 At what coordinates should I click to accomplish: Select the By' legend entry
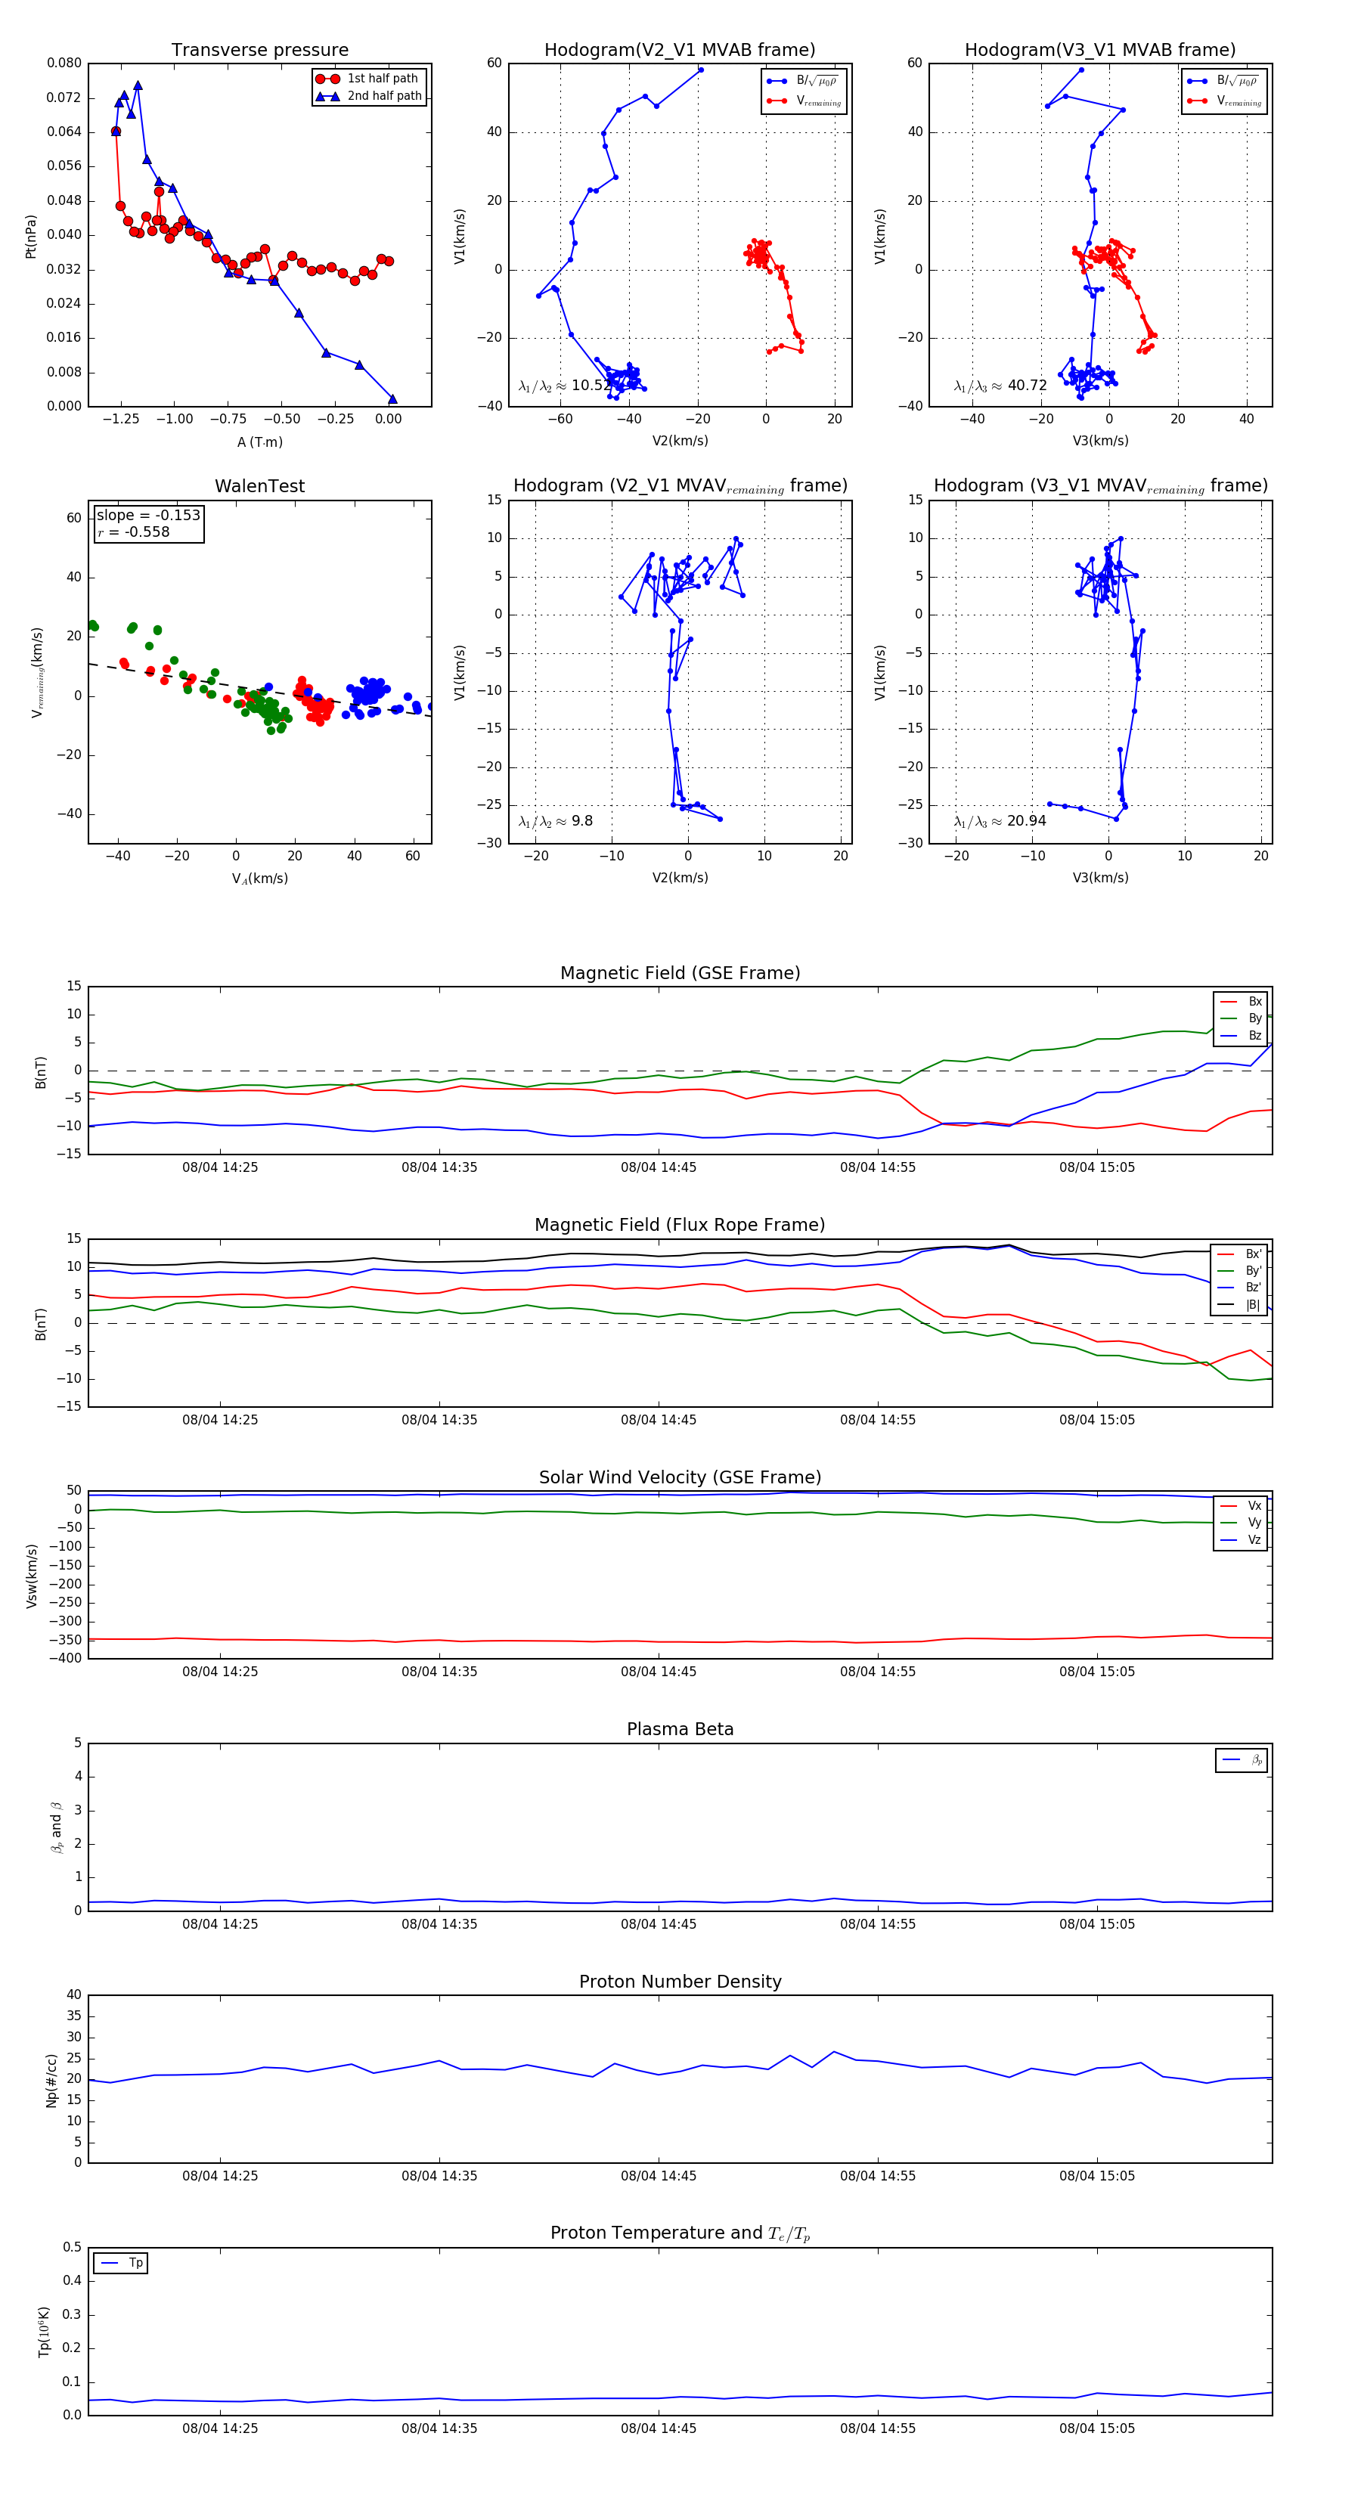[1239, 1271]
